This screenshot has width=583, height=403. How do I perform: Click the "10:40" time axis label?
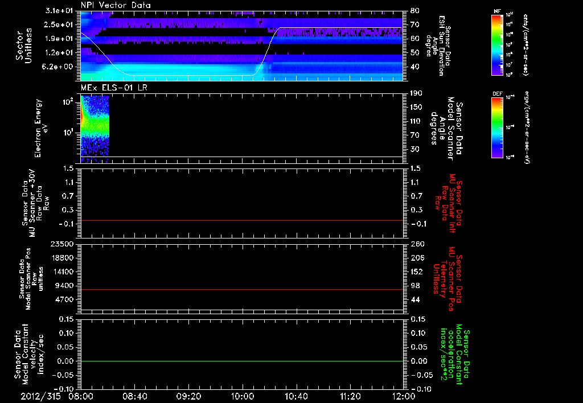pyautogui.click(x=296, y=396)
